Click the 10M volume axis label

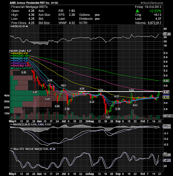7,114
